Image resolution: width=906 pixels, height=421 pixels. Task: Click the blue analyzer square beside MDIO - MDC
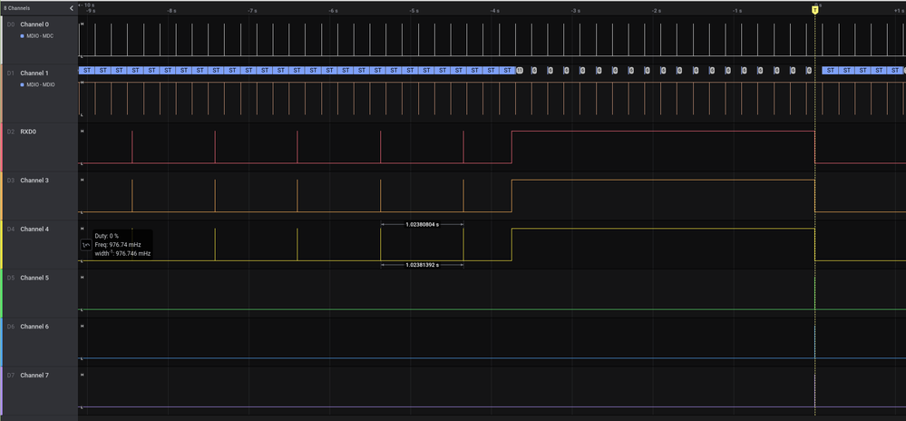click(x=23, y=36)
